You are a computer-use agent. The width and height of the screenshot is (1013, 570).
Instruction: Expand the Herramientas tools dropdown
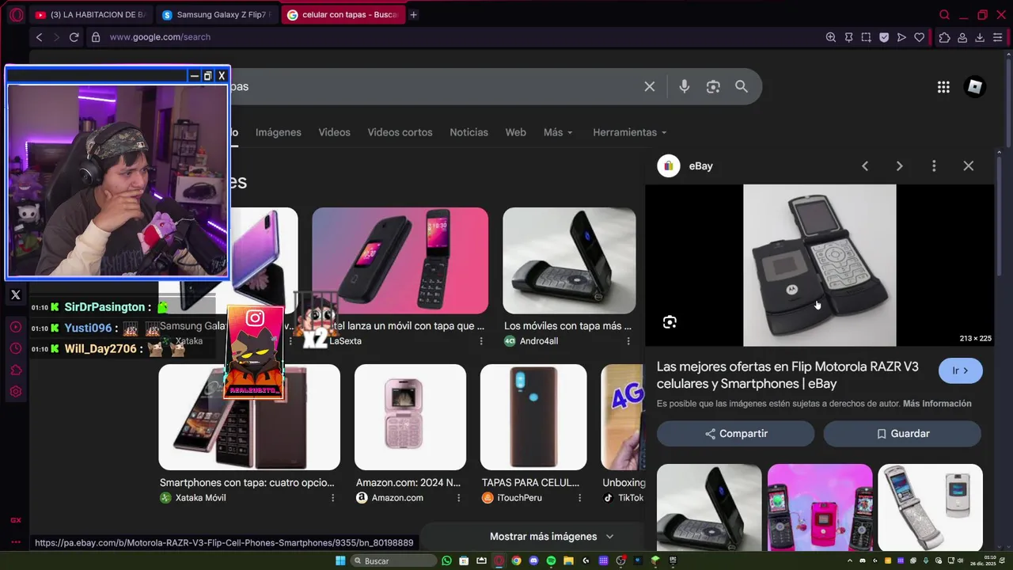630,132
